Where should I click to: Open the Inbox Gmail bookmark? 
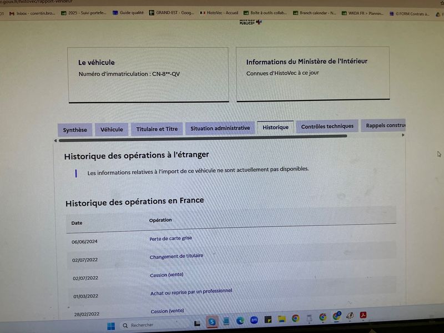[x=32, y=13]
